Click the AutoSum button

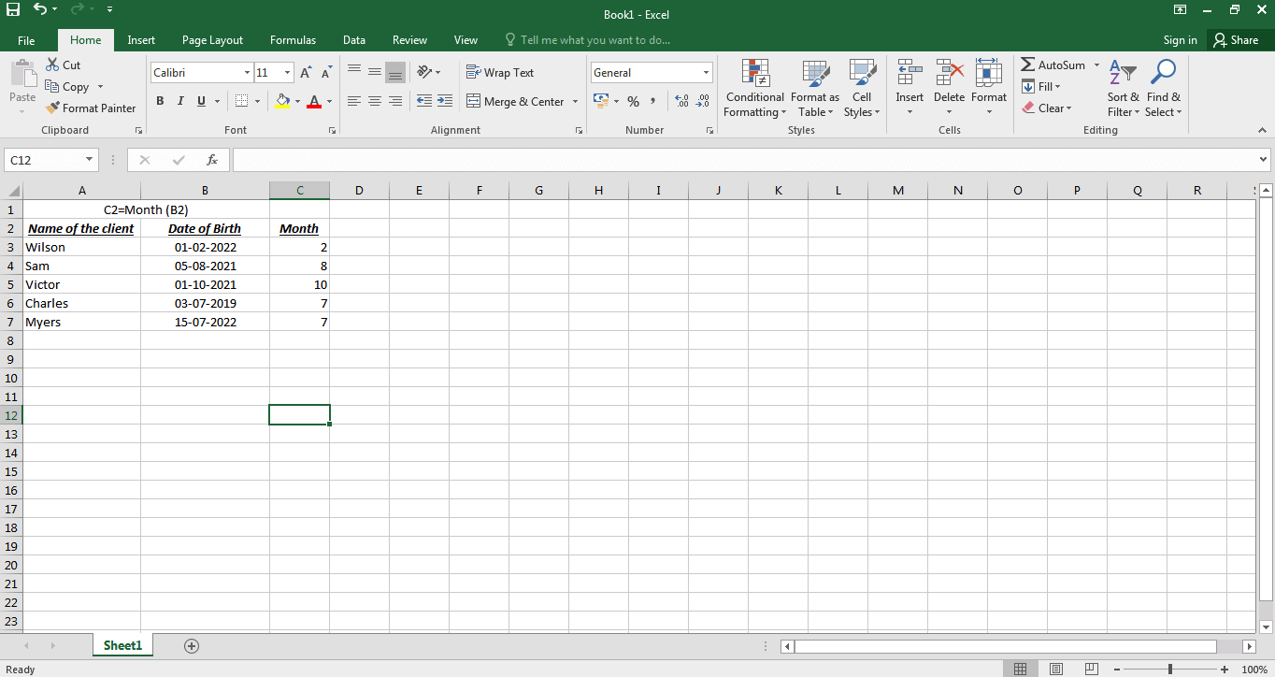tap(1053, 65)
